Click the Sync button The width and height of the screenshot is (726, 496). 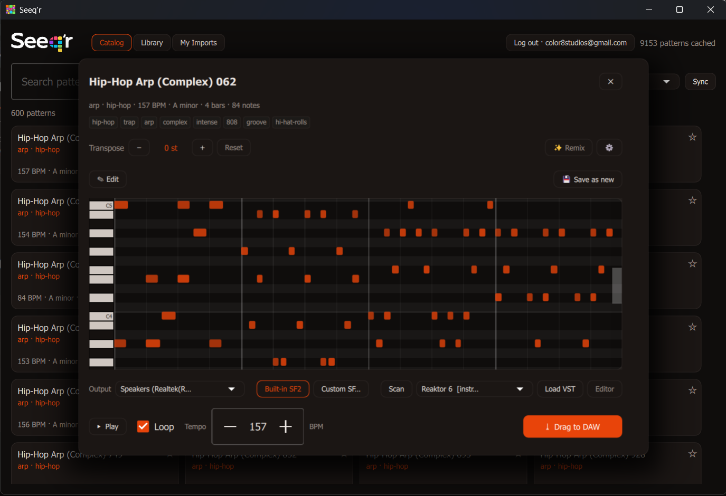click(x=700, y=82)
